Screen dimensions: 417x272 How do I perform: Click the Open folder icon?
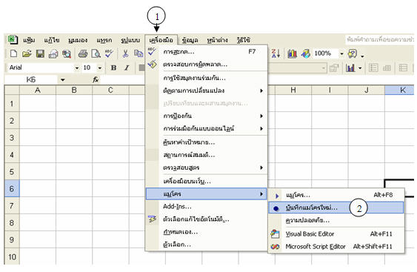point(27,54)
